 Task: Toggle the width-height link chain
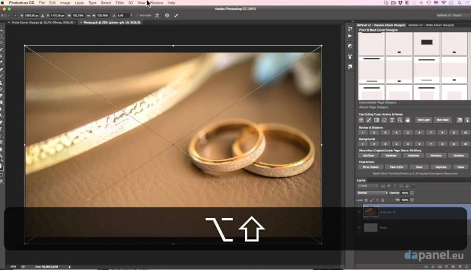point(89,16)
